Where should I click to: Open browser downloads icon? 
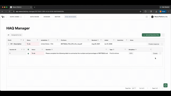coord(156,11)
